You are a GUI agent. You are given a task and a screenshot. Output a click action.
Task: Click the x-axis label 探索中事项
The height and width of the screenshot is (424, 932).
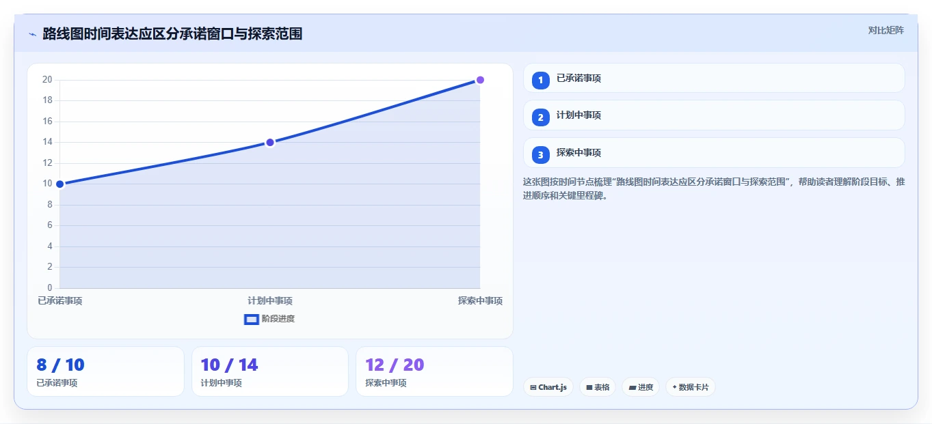[x=480, y=300]
